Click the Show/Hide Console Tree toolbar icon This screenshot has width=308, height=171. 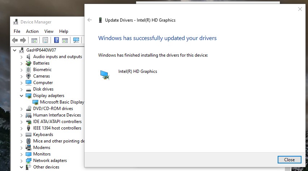(x=34, y=40)
